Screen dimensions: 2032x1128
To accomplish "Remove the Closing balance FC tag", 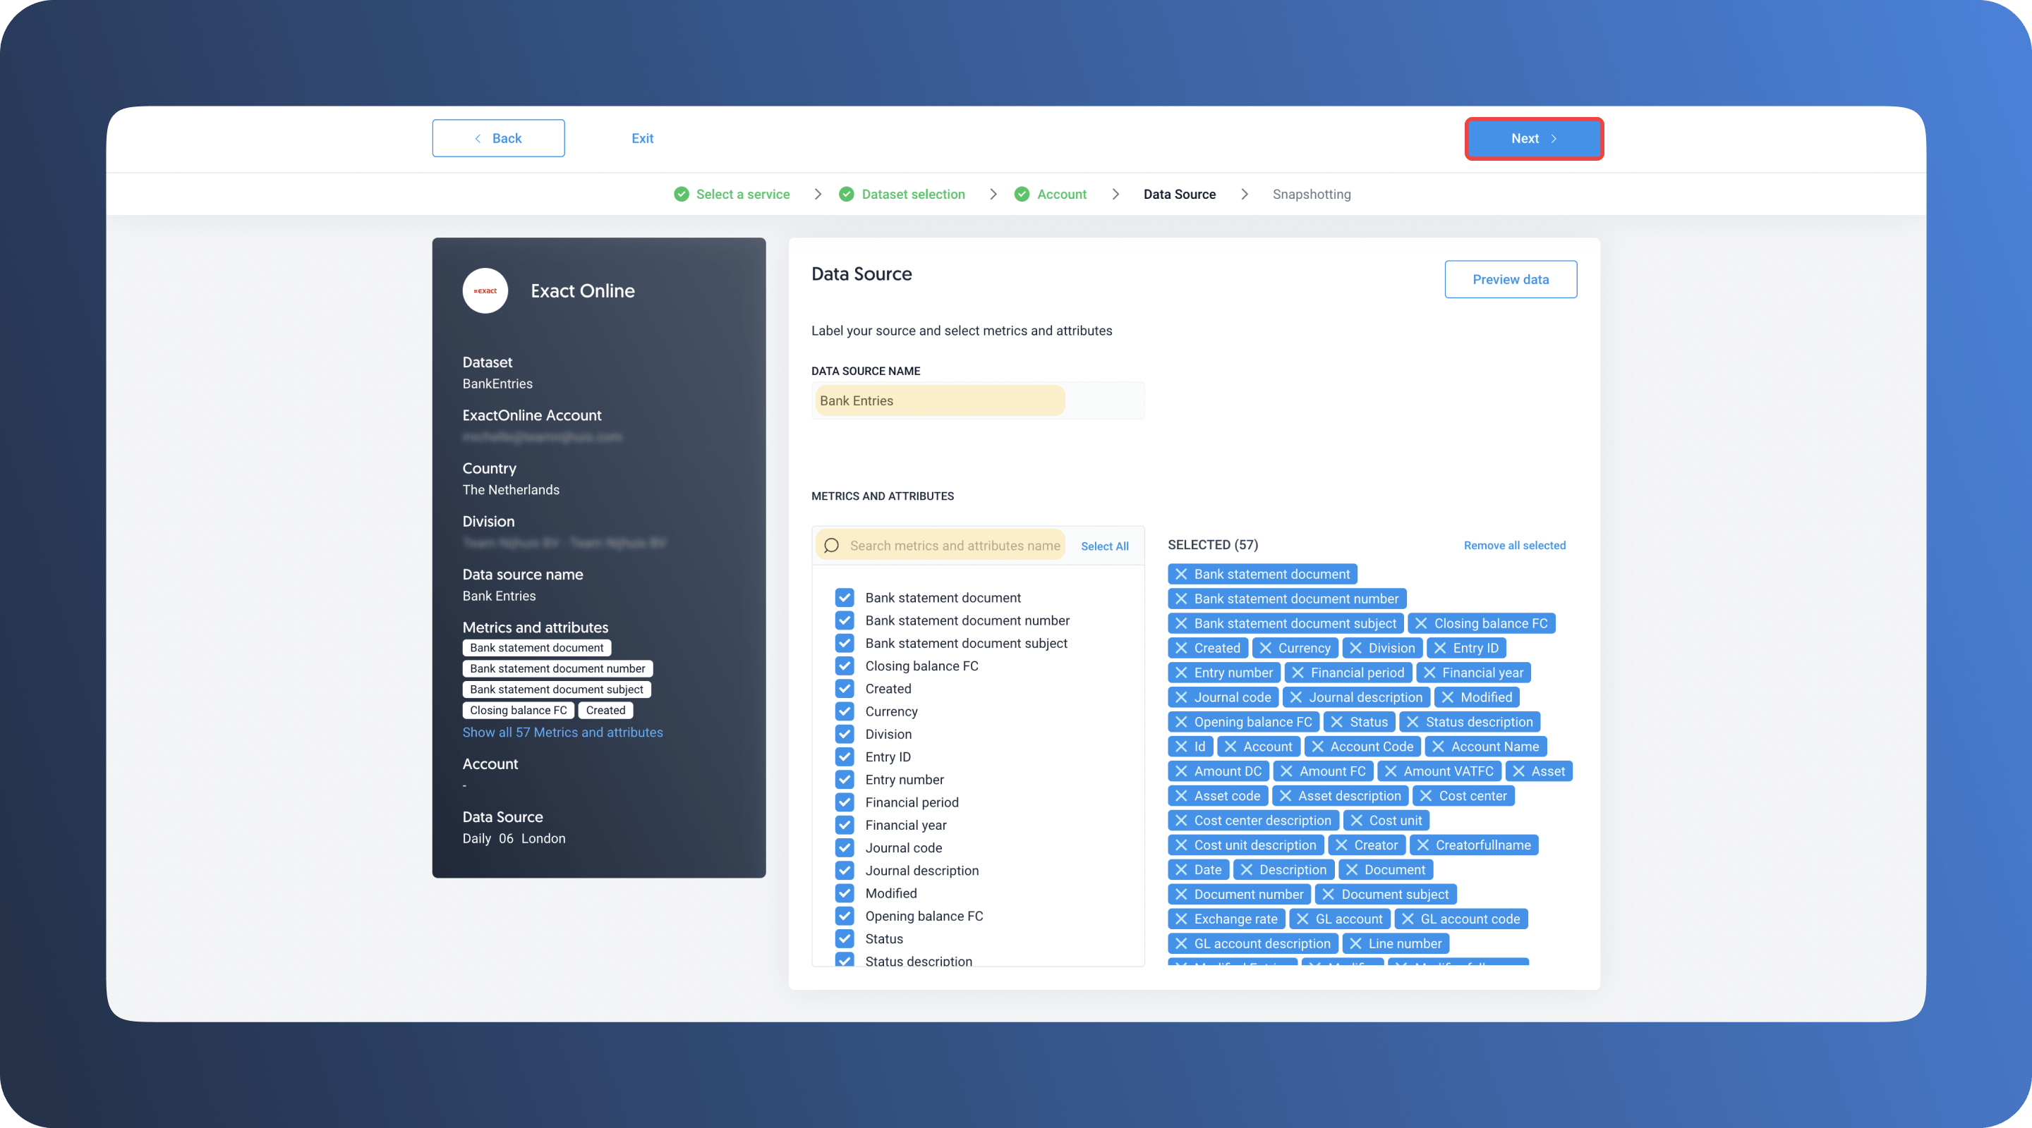I will (1421, 623).
